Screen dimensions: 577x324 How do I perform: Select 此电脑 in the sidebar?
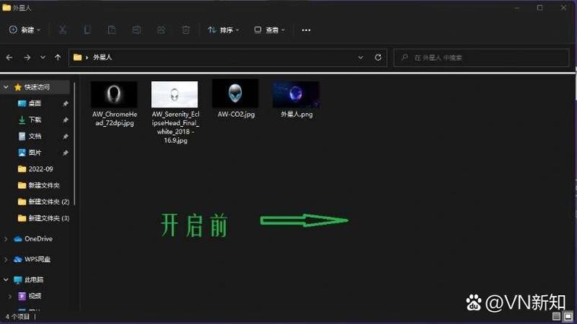click(x=29, y=279)
